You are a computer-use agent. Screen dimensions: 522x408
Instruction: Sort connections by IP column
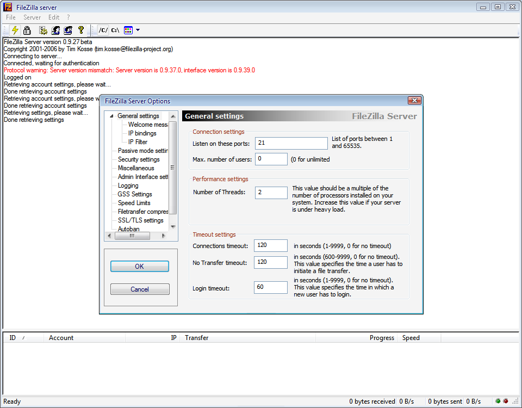(152, 338)
